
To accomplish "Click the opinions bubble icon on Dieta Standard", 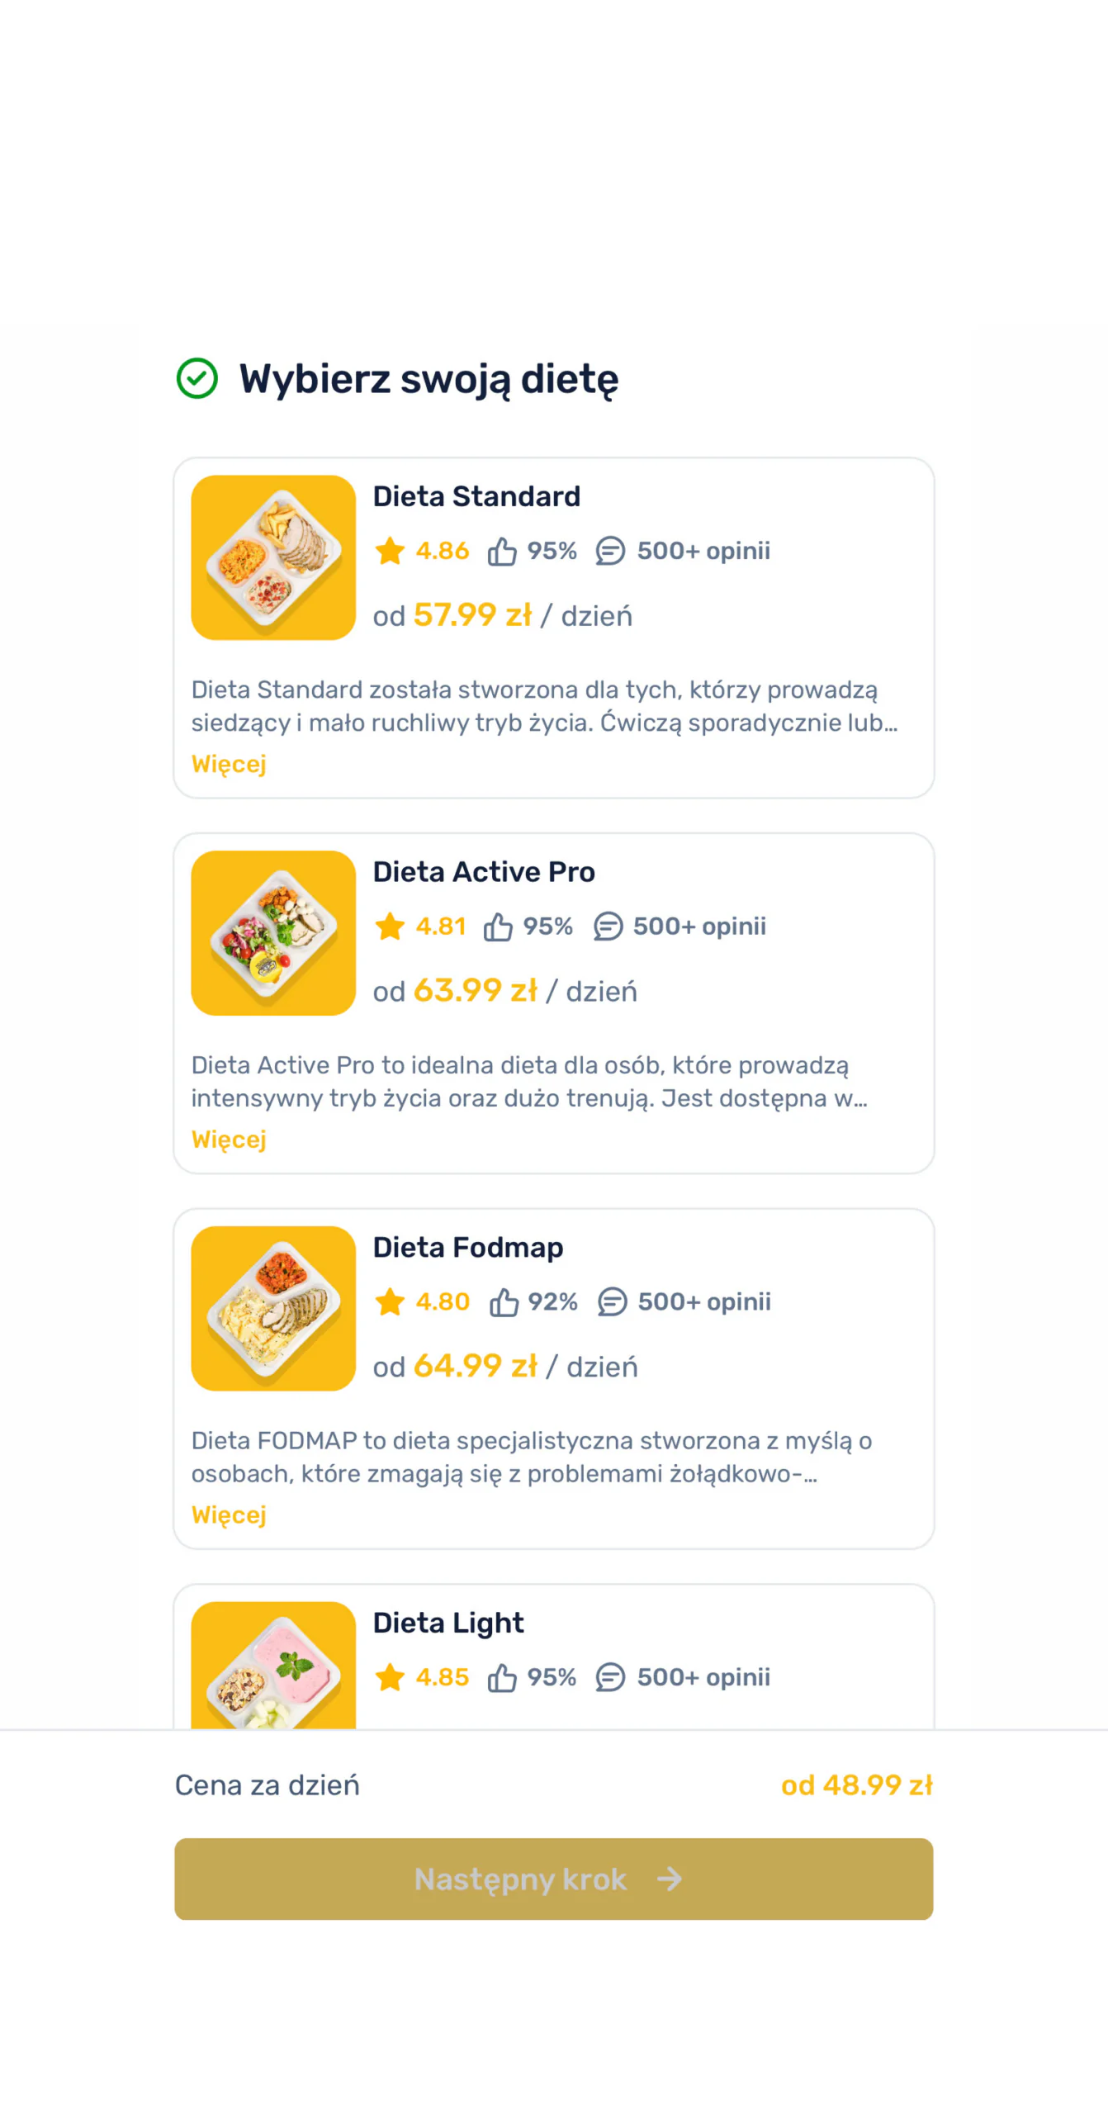I will click(610, 551).
